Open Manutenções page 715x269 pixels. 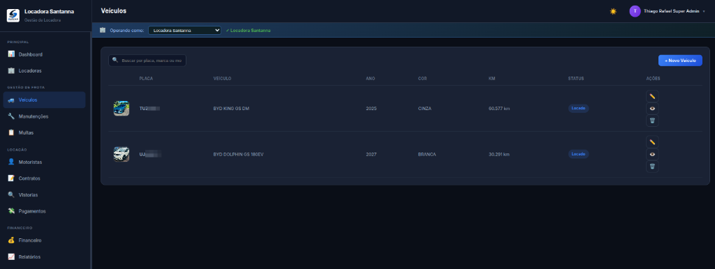click(44, 116)
